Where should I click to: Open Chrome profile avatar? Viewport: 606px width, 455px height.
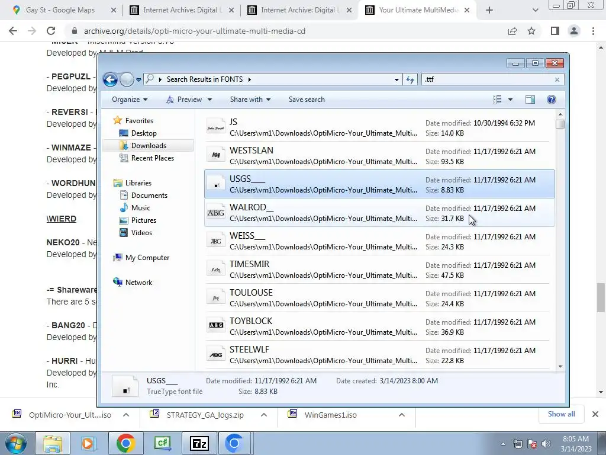[574, 31]
